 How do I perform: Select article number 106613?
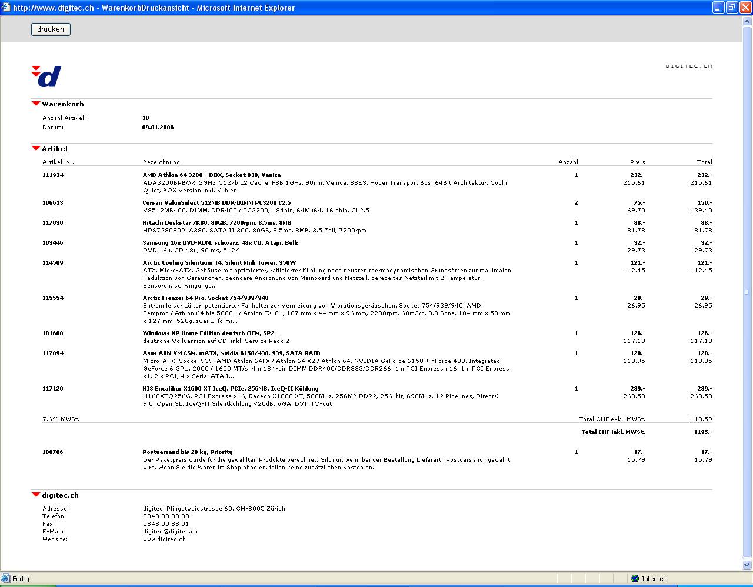(x=53, y=203)
